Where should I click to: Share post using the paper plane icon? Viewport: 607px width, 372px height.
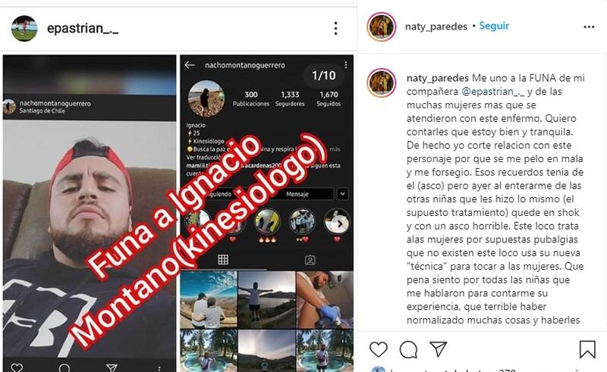point(439,349)
